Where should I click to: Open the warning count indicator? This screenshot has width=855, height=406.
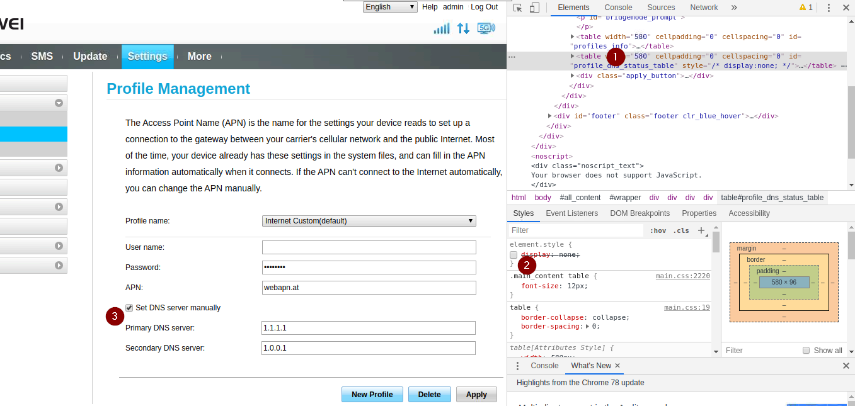click(x=806, y=8)
